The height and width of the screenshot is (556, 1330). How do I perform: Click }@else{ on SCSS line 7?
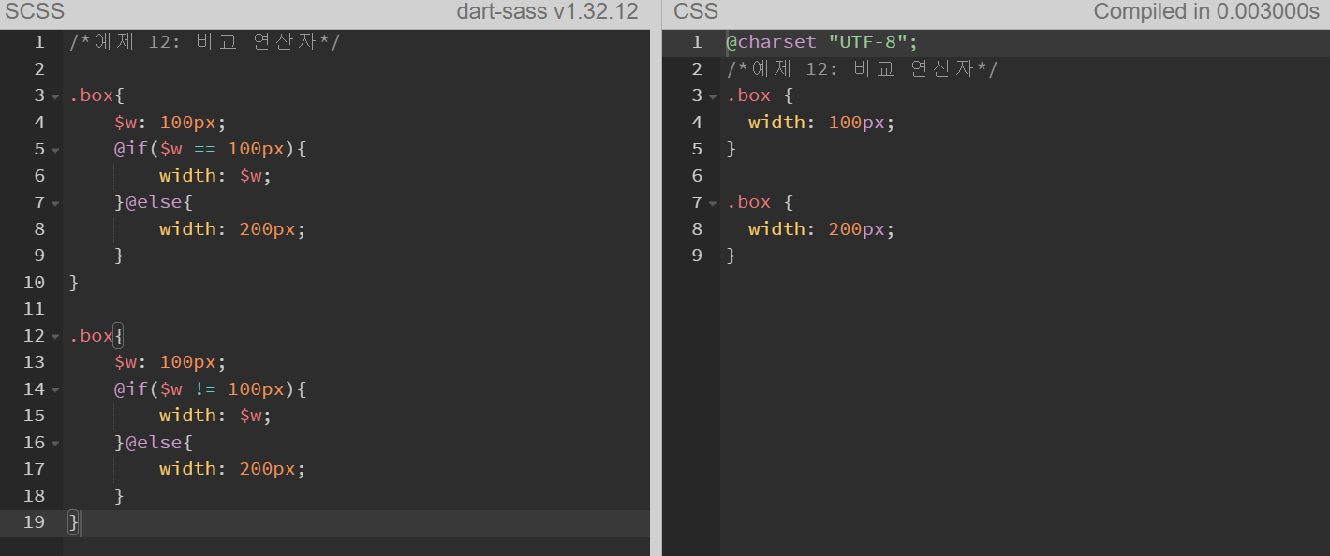(x=154, y=202)
